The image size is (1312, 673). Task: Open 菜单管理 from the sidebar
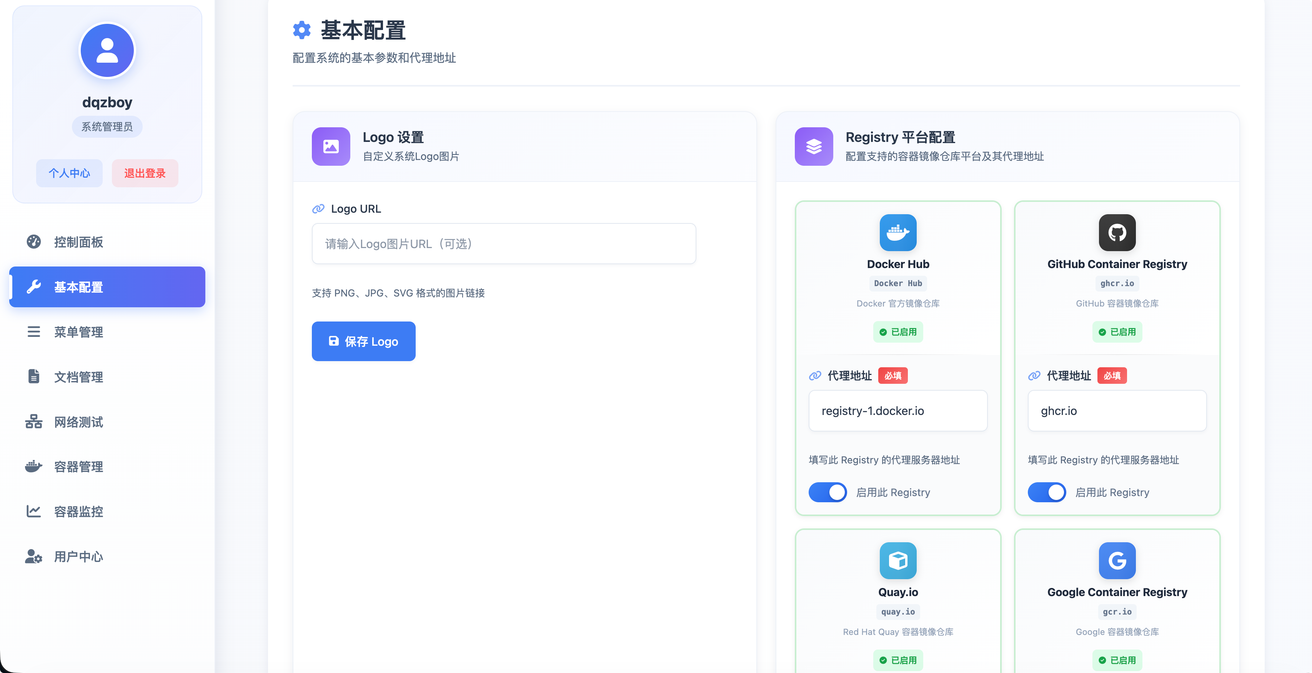(x=78, y=332)
